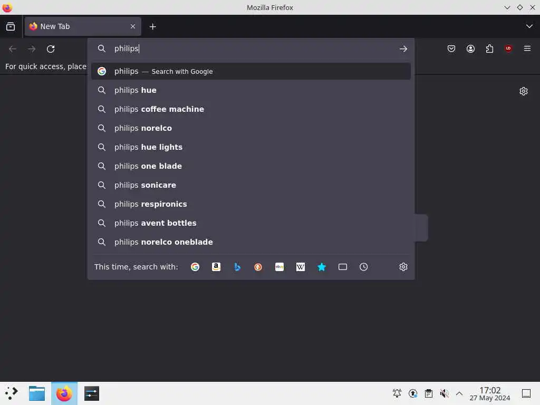This screenshot has width=540, height=405.
Task: Select 'philips hue lights' suggestion
Action: click(x=250, y=147)
